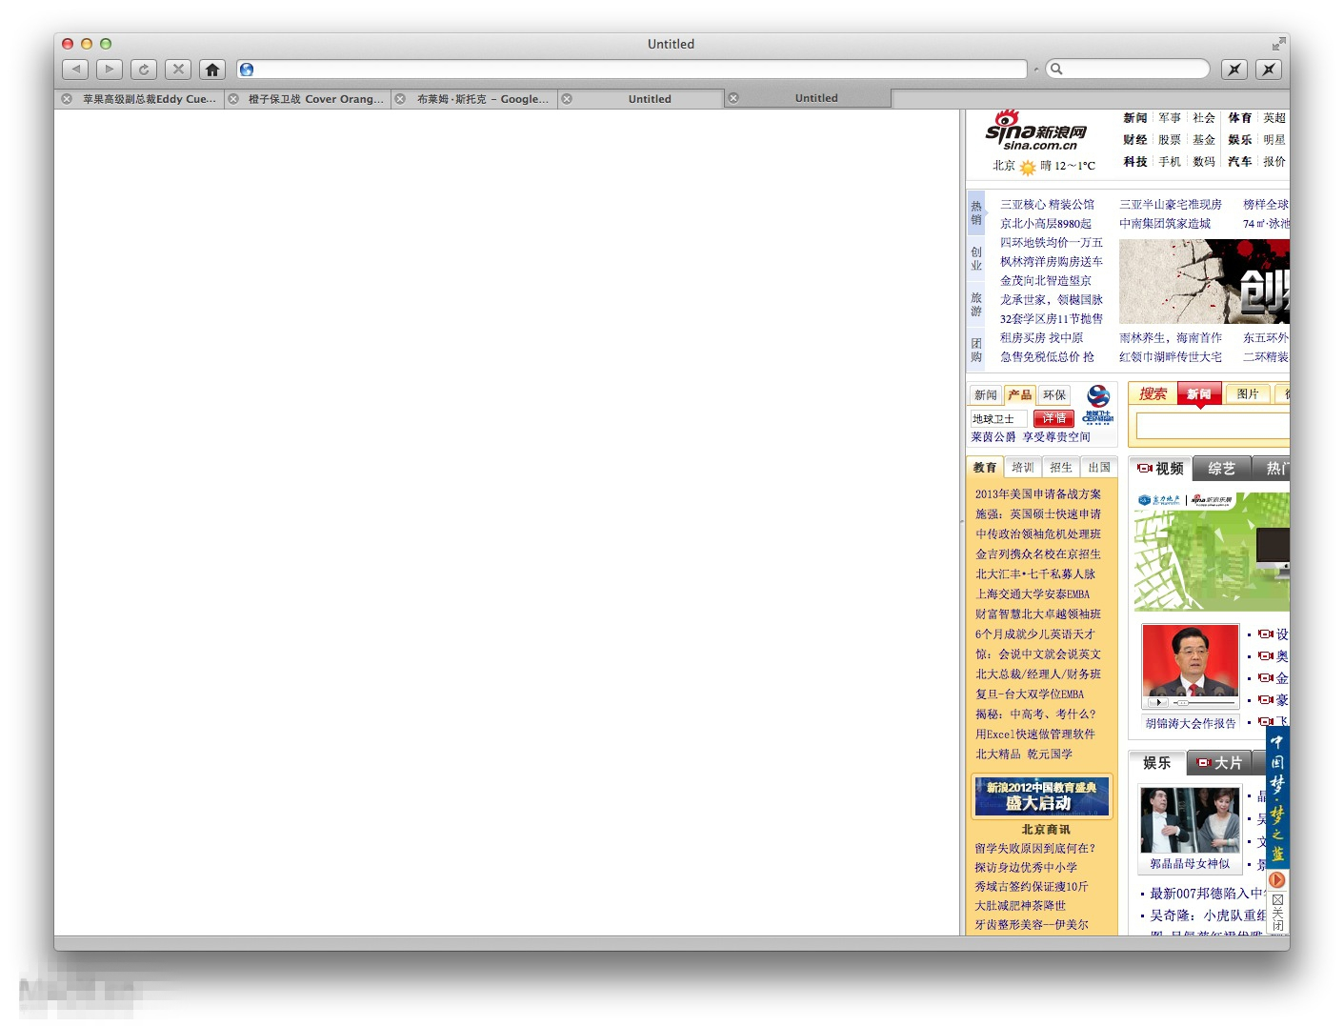Click the browser toolbar search field

click(1128, 69)
